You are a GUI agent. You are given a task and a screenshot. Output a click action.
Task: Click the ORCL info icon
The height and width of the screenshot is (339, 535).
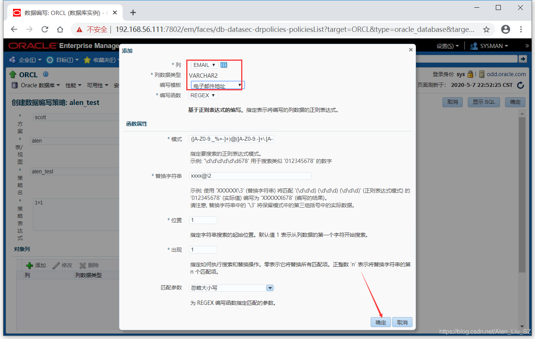tap(46, 74)
